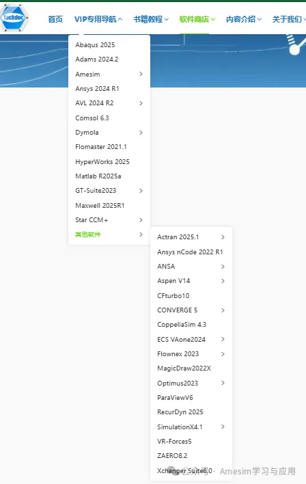Open the VIP专用导航 dropdown menu
This screenshot has height=484, width=306.
(98, 19)
